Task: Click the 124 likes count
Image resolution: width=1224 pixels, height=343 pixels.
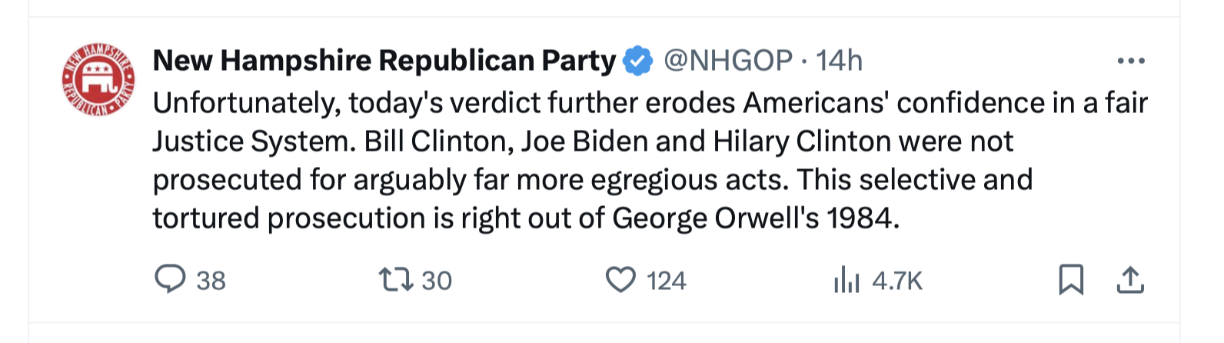Action: coord(666,281)
